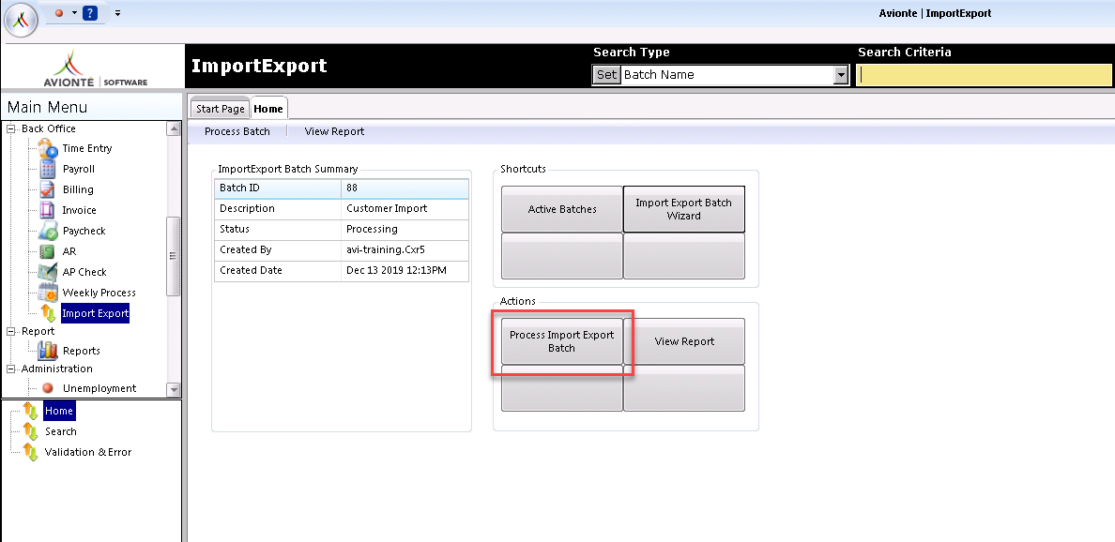This screenshot has height=542, width=1115.
Task: Select the Weekly Process calendar icon
Action: [48, 293]
